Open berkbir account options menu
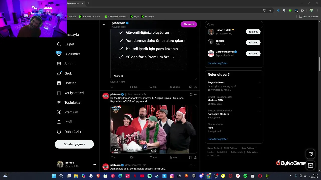The height and width of the screenshot is (180, 321). click(94, 164)
